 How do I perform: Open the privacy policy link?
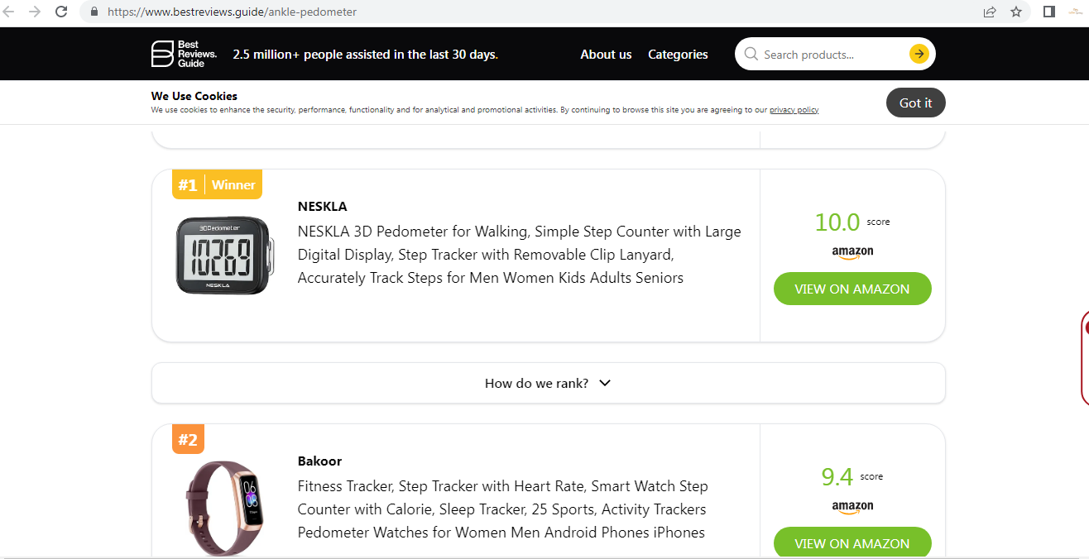coord(794,110)
